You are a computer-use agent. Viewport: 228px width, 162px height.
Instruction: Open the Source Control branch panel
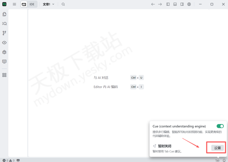tap(5, 33)
